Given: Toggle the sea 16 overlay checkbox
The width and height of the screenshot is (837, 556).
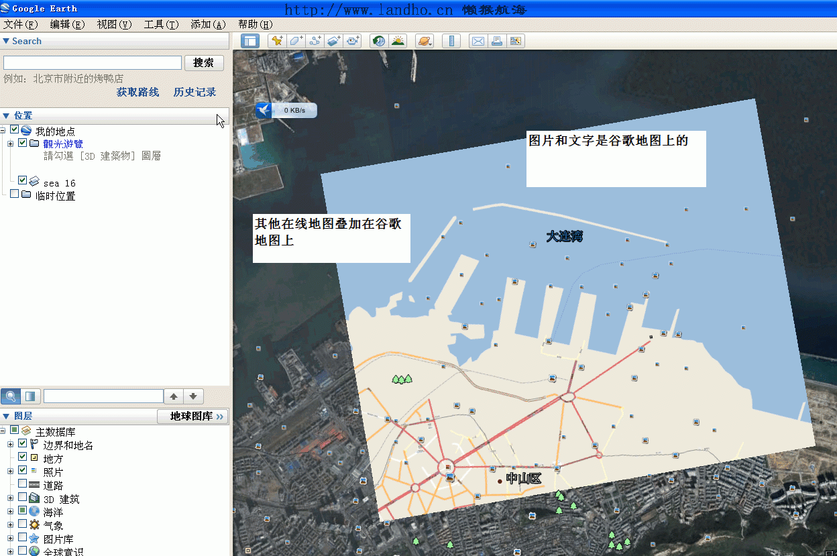Looking at the screenshot, I should 23,180.
